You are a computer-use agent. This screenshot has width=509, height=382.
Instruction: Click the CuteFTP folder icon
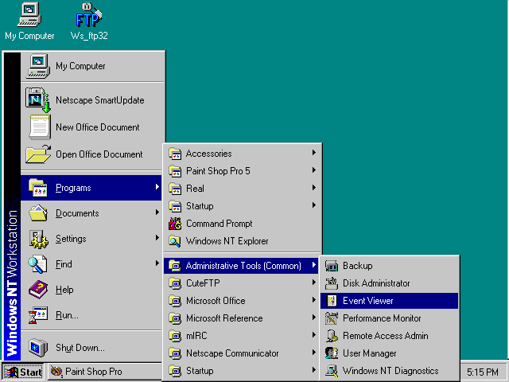click(175, 283)
